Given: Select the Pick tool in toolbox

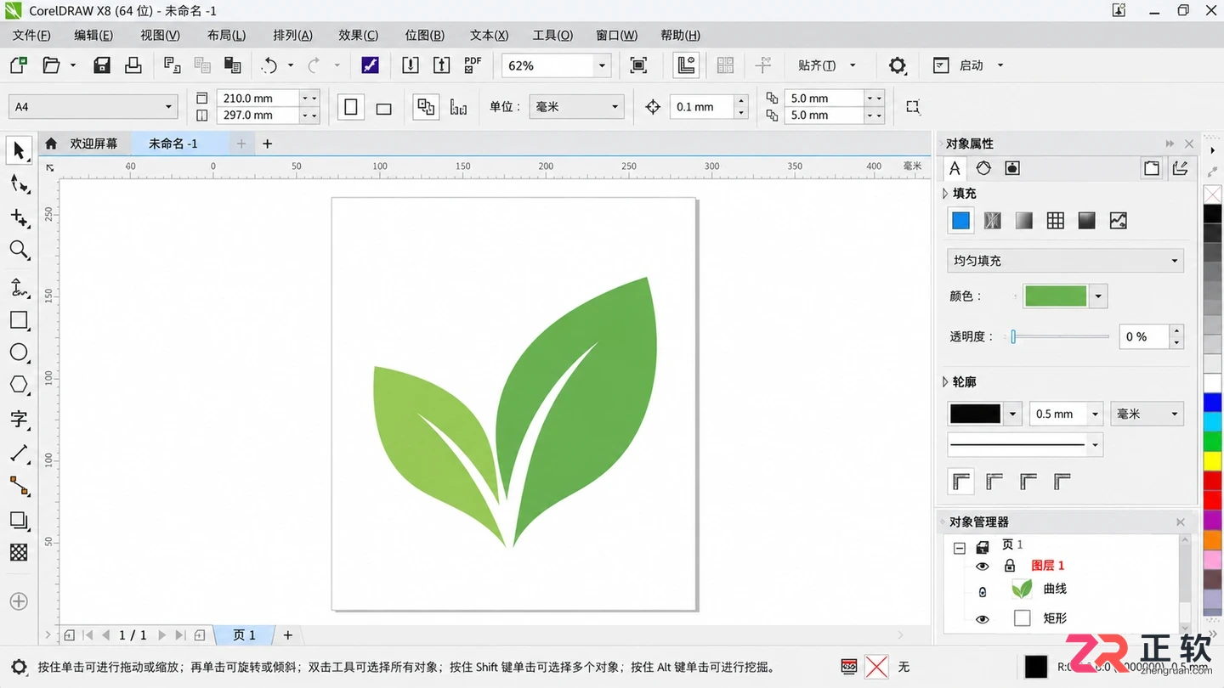Looking at the screenshot, I should 19,151.
